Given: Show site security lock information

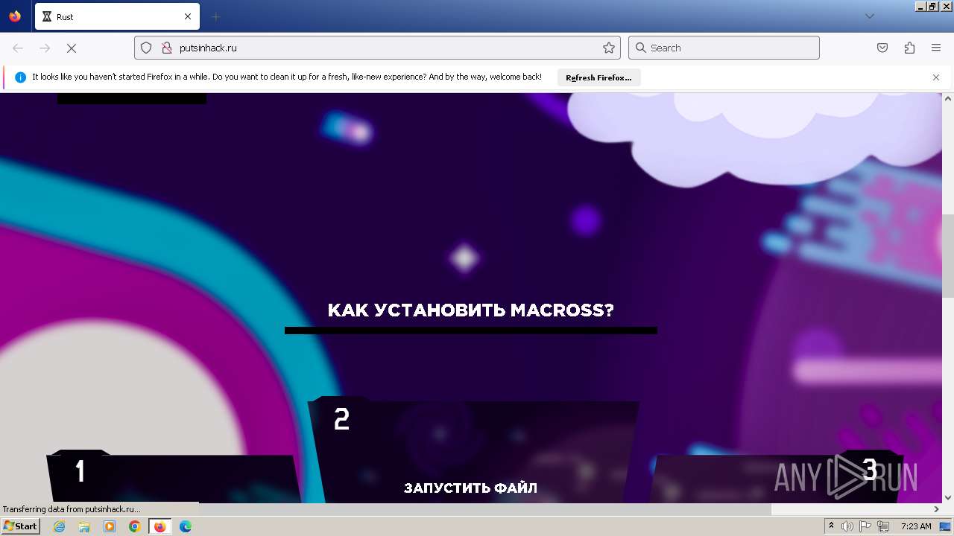Looking at the screenshot, I should (x=167, y=48).
